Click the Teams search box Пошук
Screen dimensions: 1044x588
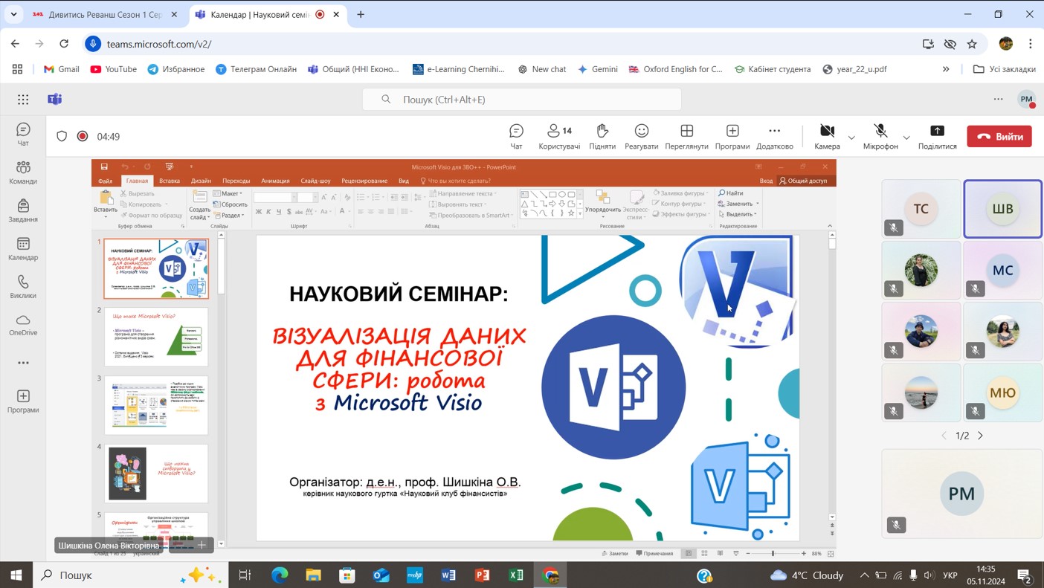pyautogui.click(x=521, y=99)
